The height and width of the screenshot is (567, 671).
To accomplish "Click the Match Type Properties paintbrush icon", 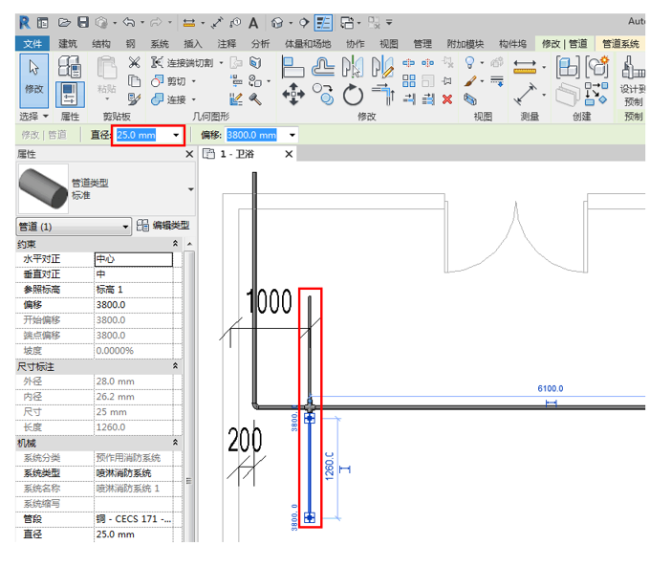I will click(135, 99).
